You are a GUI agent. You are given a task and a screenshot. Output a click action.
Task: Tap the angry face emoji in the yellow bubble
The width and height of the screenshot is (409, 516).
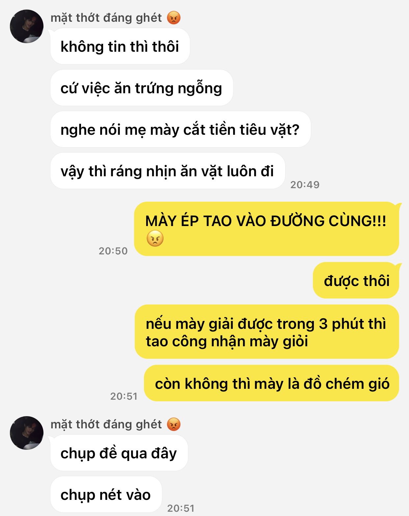[155, 239]
